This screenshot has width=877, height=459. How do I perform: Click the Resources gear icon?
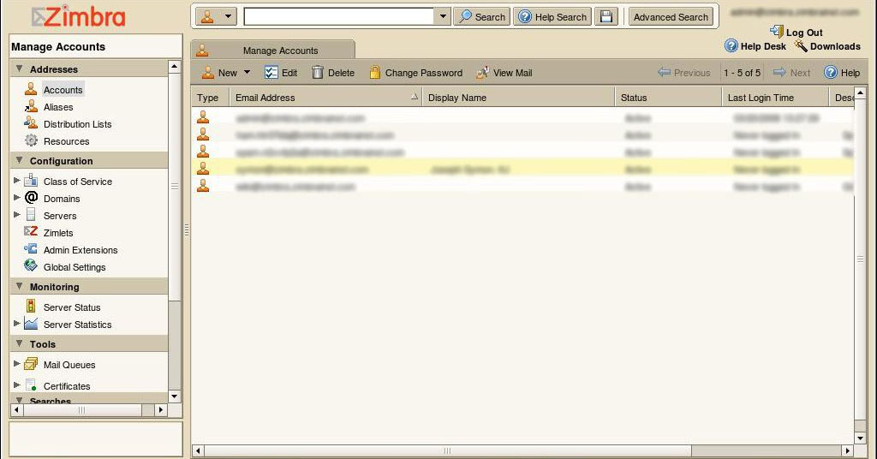[31, 141]
